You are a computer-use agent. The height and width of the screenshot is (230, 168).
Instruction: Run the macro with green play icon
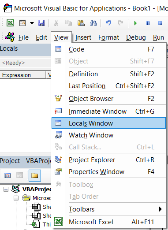[x=135, y=23]
